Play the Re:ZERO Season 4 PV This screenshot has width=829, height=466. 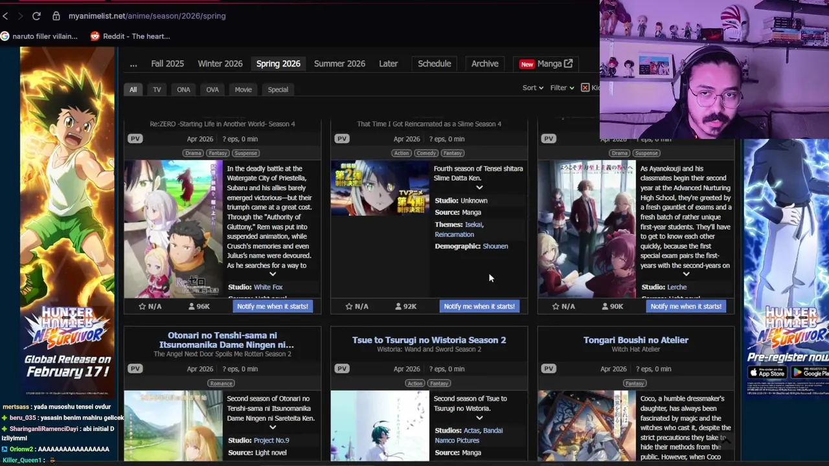tap(135, 139)
